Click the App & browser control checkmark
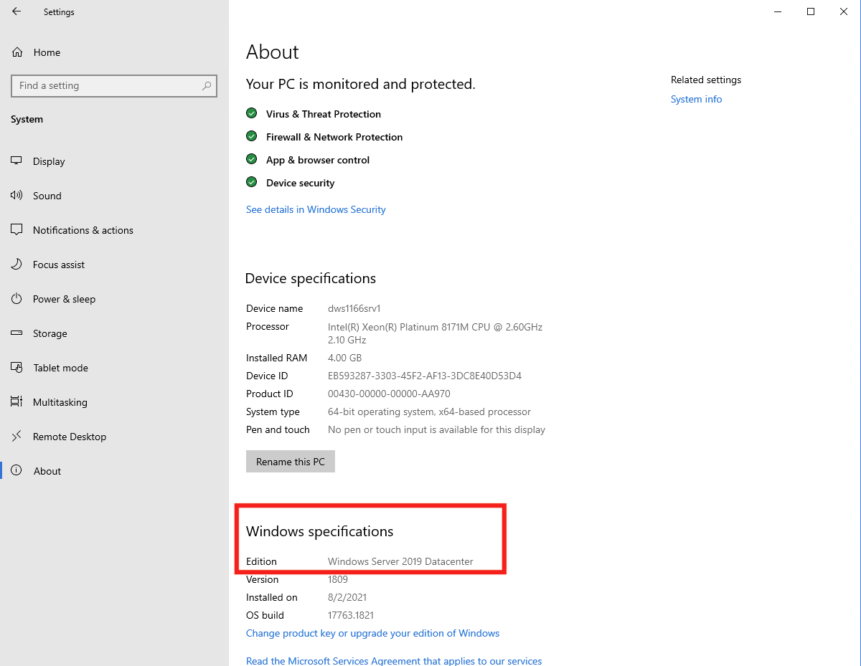 [251, 159]
